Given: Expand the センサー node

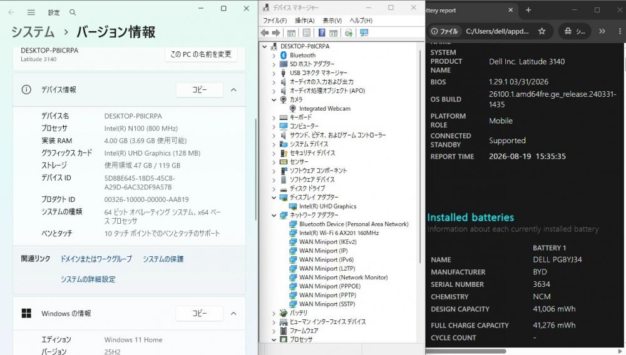Looking at the screenshot, I should 274,162.
